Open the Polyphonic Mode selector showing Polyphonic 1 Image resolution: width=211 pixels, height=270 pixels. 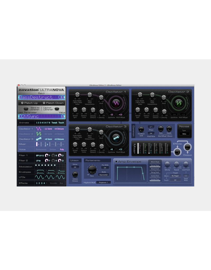coord(104,182)
